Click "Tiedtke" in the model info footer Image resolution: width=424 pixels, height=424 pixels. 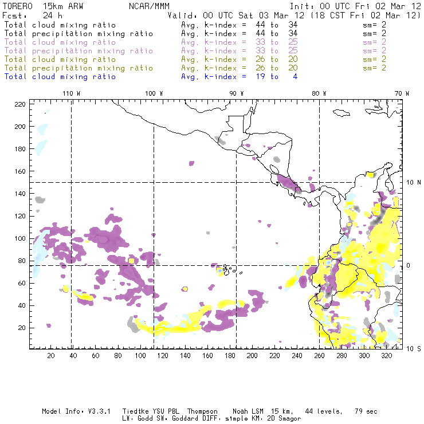(x=135, y=411)
